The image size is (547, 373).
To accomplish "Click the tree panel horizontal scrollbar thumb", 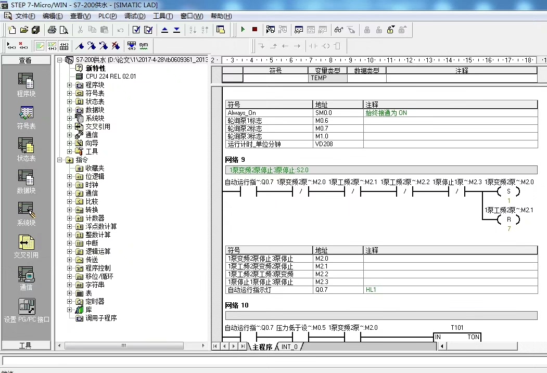I will (124, 346).
